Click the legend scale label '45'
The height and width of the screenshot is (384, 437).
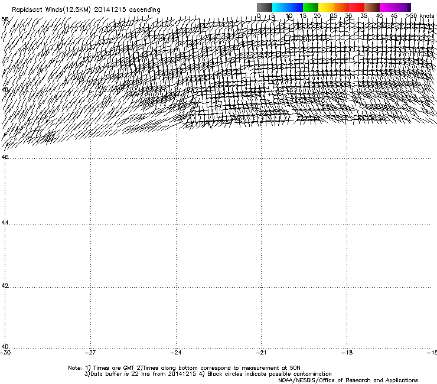(394, 16)
